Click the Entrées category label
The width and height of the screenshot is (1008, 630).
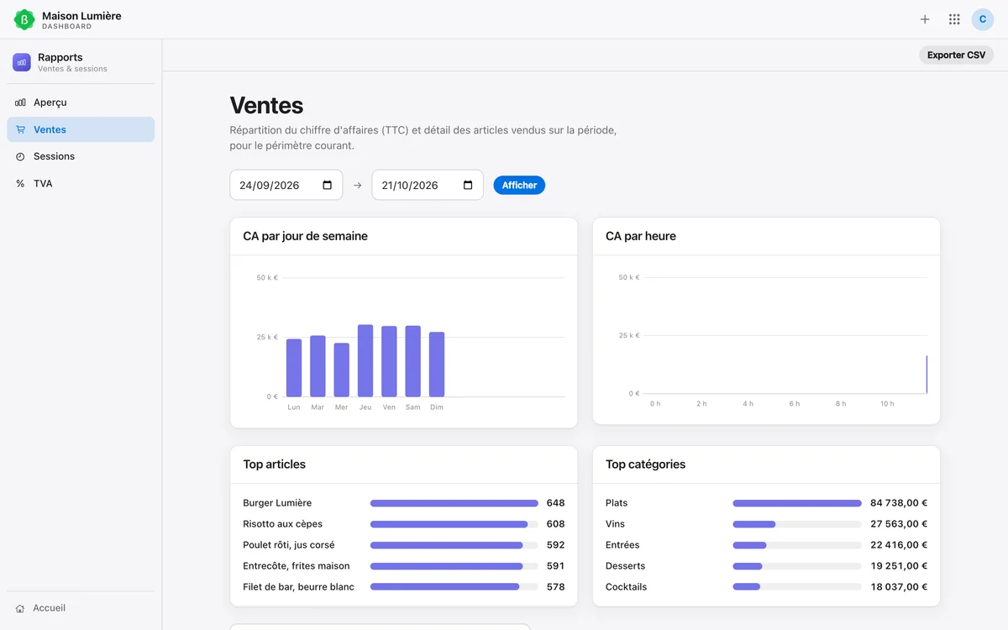(x=622, y=545)
